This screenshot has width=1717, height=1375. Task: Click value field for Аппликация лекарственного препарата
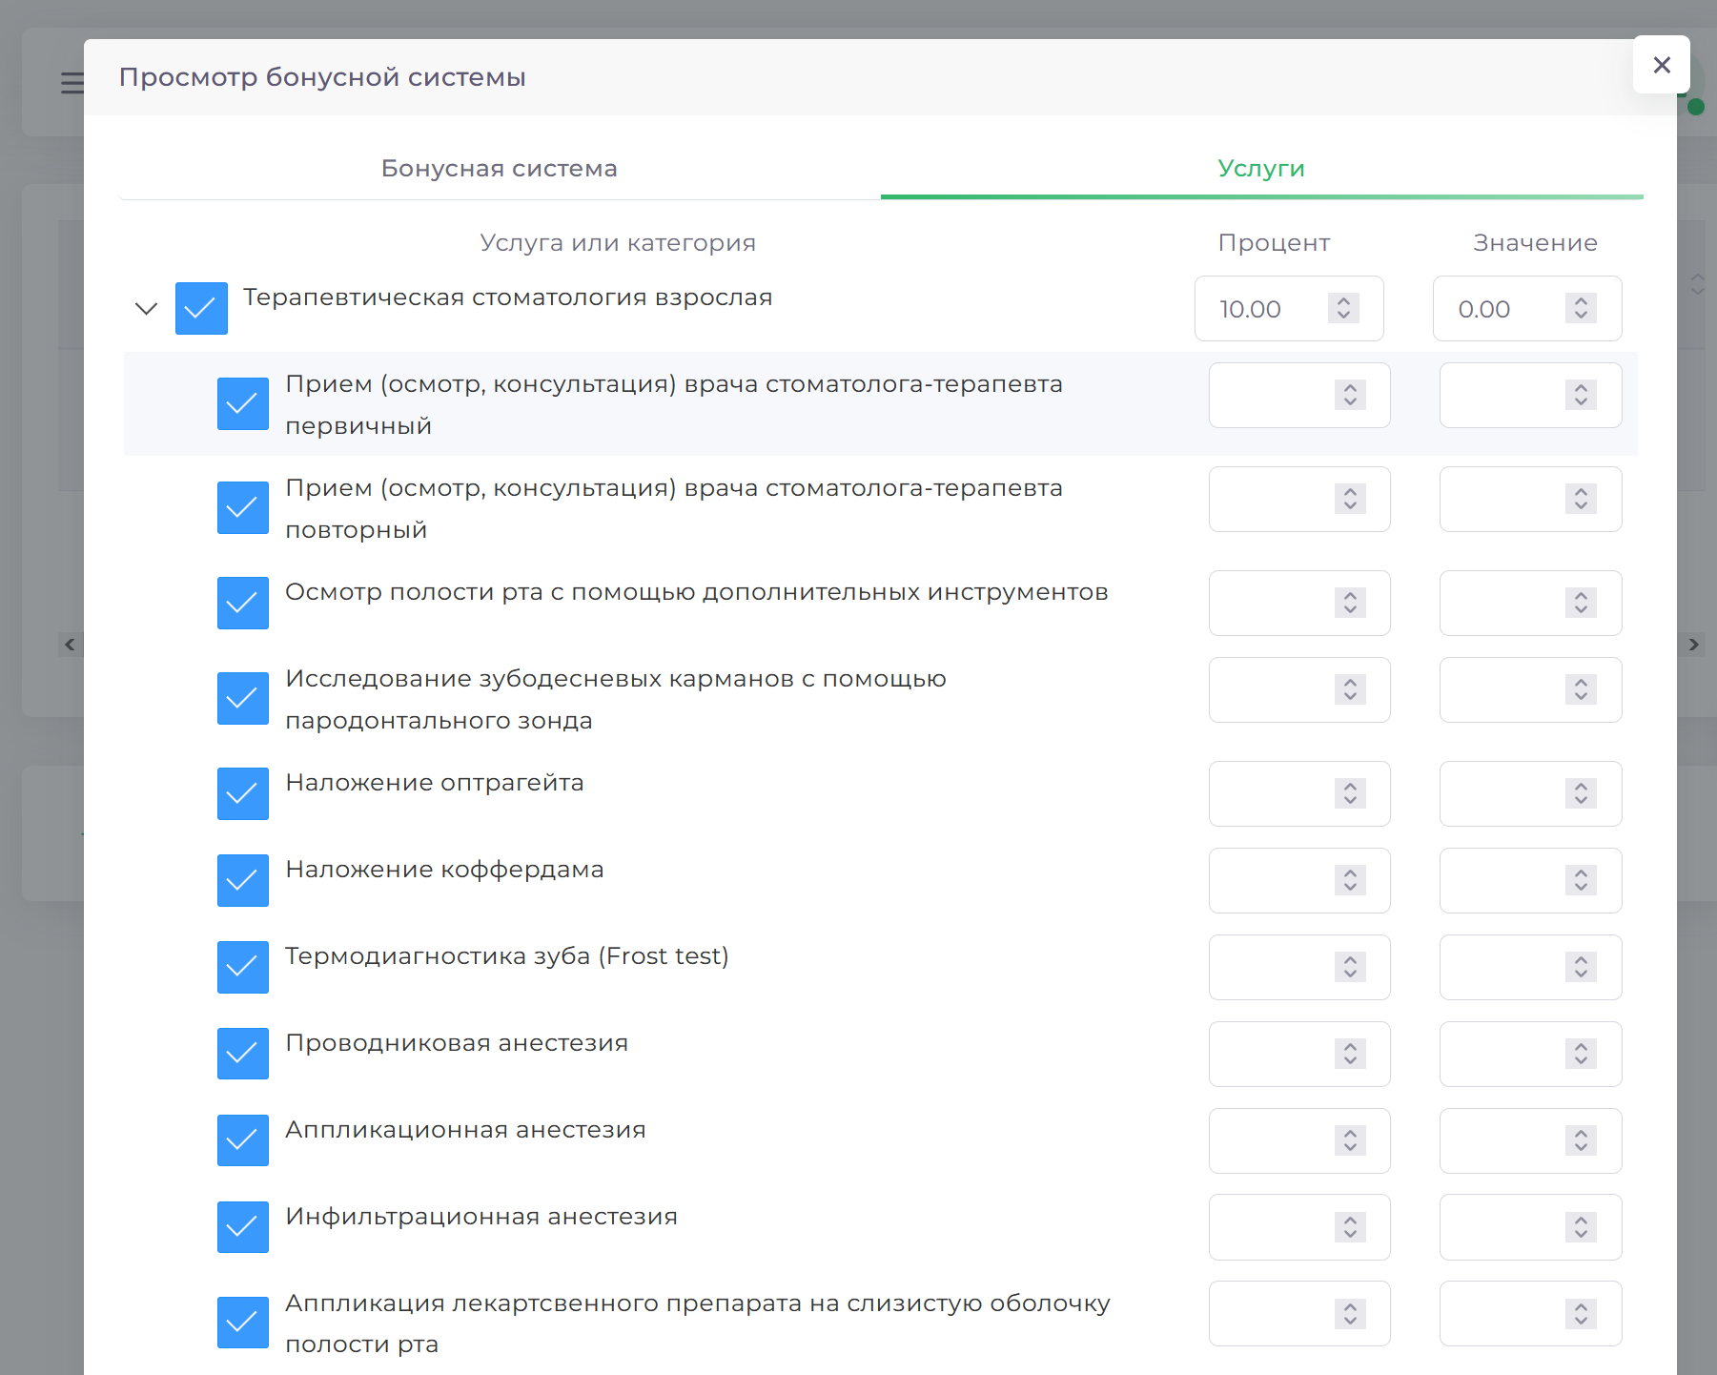[x=1530, y=1314]
